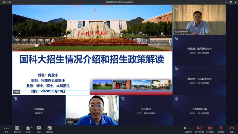Image resolution: width=238 pixels, height=134 pixels.
Task: Click the muted mic icon on 中心领导 tile
Action: tap(123, 99)
